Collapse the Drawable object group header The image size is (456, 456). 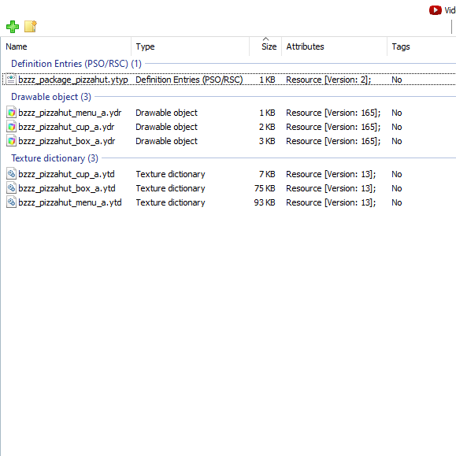tap(51, 97)
